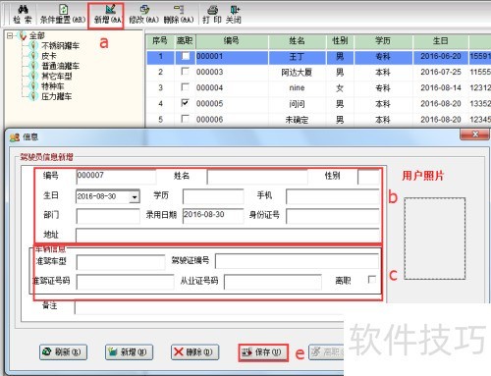Uncheck 离职 checkbox for row 000005
Image resolution: width=491 pixels, height=376 pixels.
coord(186,103)
